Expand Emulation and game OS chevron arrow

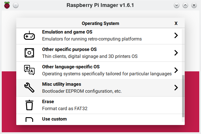point(176,35)
